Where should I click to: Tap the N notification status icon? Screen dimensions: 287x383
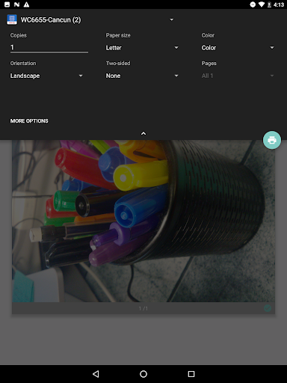click(x=16, y=4)
